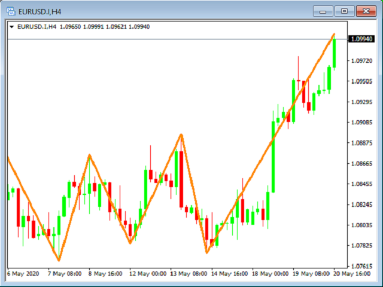Viewport: 383px width, 287px height.
Task: Click the 1.08245 price scale value
Action: pyautogui.click(x=361, y=204)
